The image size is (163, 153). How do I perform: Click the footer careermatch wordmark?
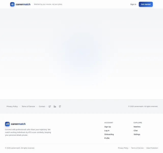(18, 124)
